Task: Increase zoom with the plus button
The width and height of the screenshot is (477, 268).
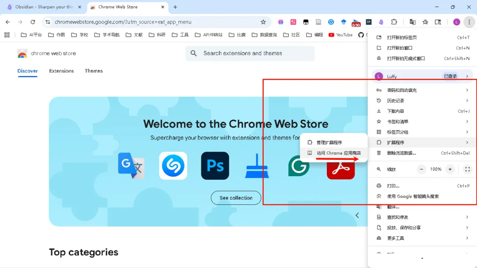Action: [x=450, y=169]
